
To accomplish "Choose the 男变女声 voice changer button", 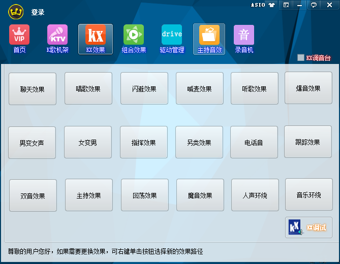I will (32, 143).
